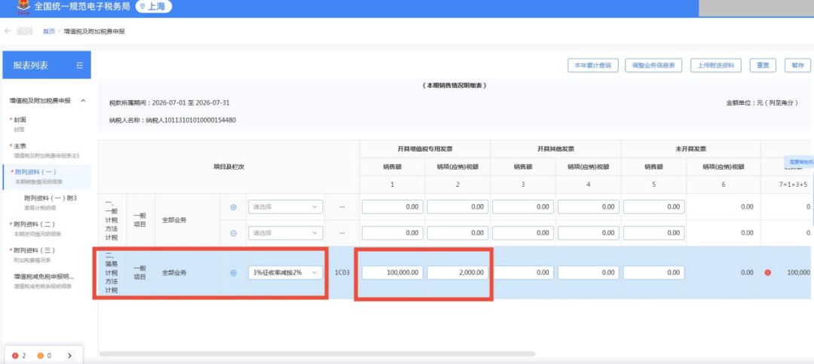Viewport: 814px width, 364px height.
Task: Open the 封面 report in sidebar
Action: tap(20, 124)
